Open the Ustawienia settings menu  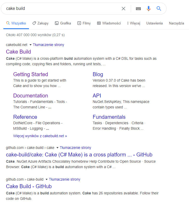click(x=154, y=23)
